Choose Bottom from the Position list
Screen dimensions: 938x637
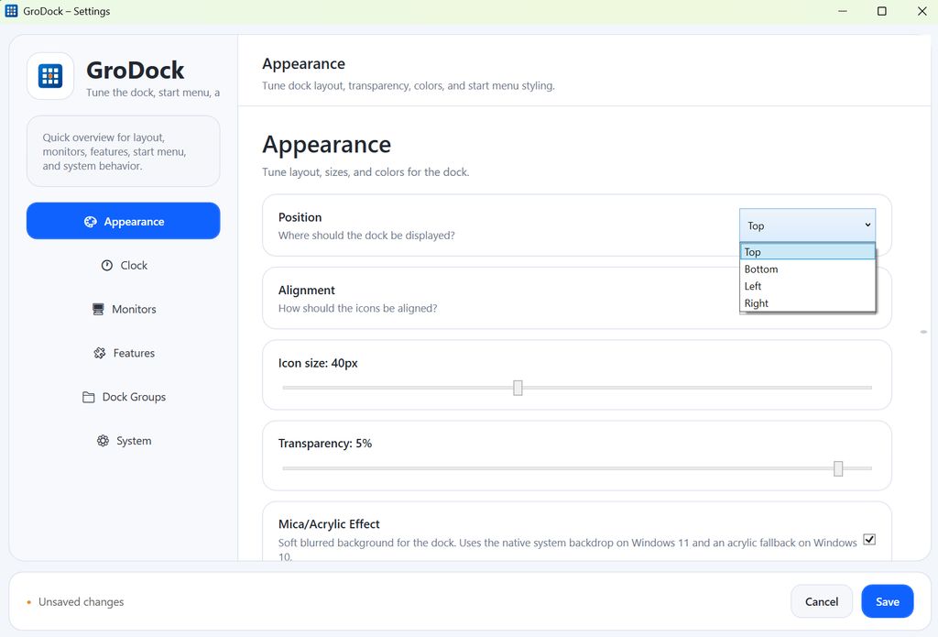pos(808,269)
